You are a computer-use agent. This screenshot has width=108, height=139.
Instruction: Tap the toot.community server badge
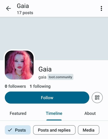60,77
